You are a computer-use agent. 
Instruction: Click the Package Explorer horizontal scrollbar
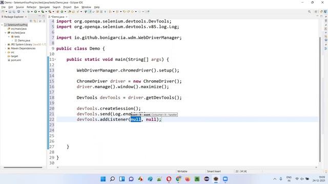tap(23, 167)
